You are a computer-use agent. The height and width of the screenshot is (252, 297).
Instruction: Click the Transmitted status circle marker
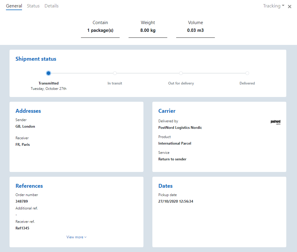pyautogui.click(x=49, y=73)
